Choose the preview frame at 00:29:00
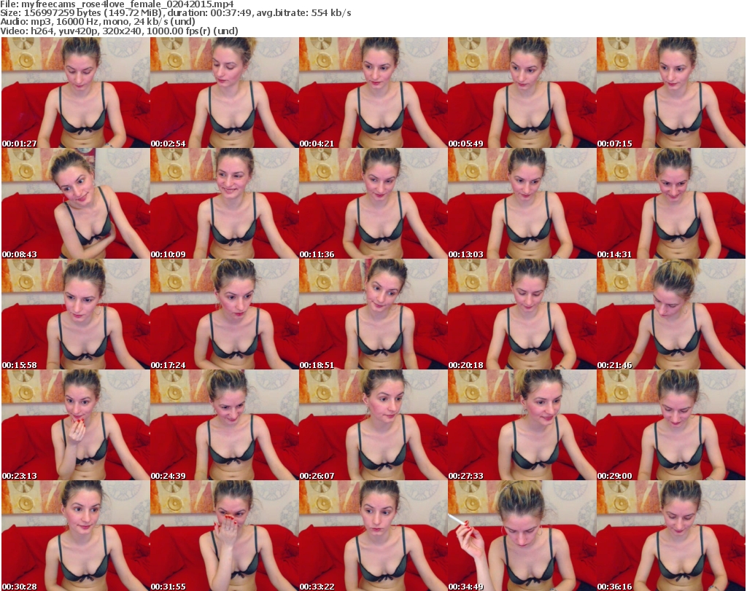This screenshot has width=747, height=591. (671, 425)
